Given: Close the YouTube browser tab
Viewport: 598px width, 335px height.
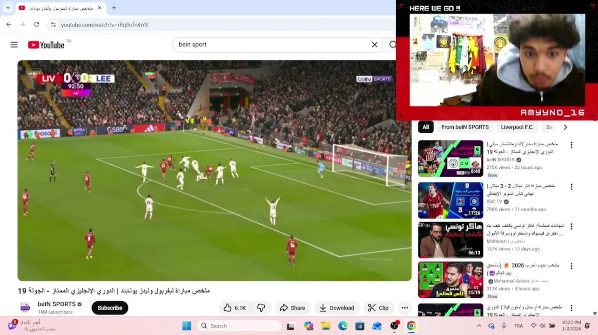Looking at the screenshot, I should (100, 8).
